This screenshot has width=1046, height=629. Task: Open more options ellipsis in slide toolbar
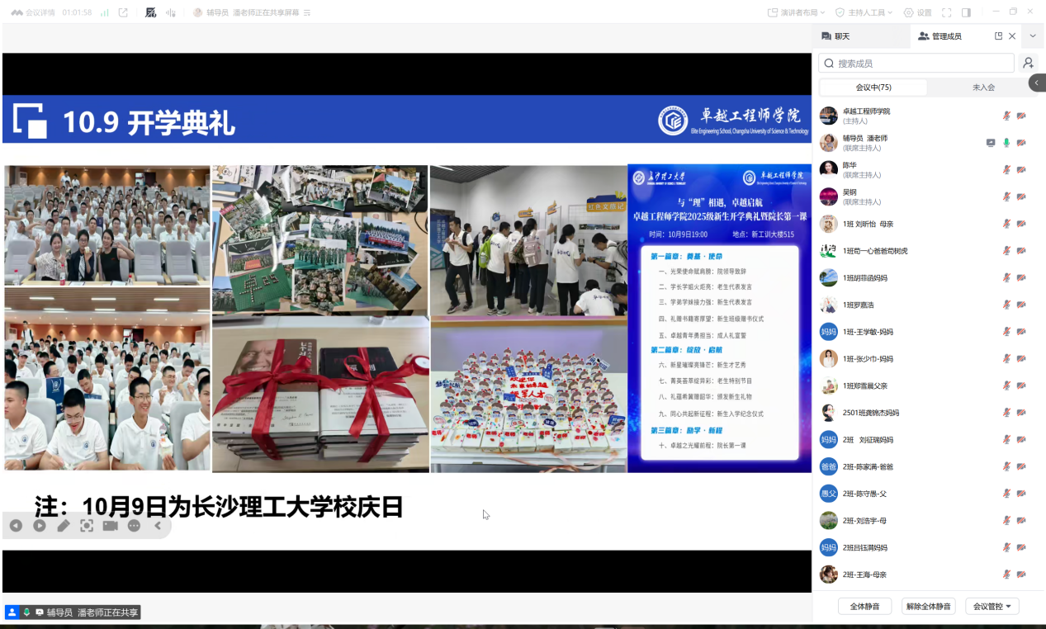pyautogui.click(x=134, y=526)
